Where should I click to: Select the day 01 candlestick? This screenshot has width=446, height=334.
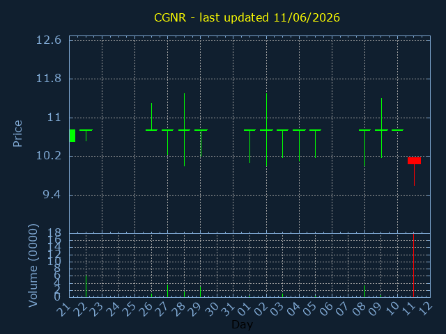pos(249,146)
